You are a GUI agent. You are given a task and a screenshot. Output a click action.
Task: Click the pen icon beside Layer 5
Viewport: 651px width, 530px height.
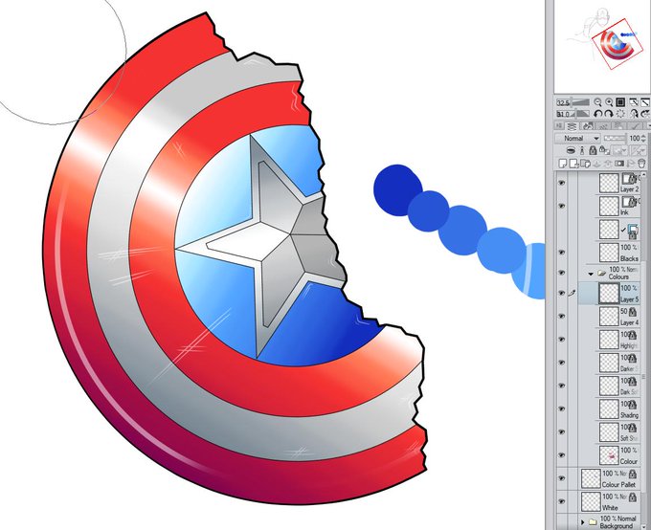point(572,293)
